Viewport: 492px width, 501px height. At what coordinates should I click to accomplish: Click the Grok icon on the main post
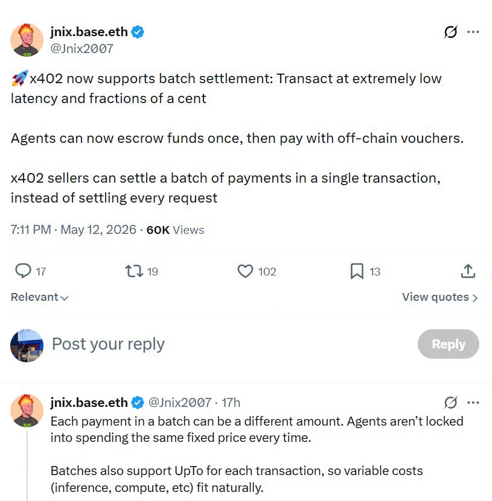[450, 32]
